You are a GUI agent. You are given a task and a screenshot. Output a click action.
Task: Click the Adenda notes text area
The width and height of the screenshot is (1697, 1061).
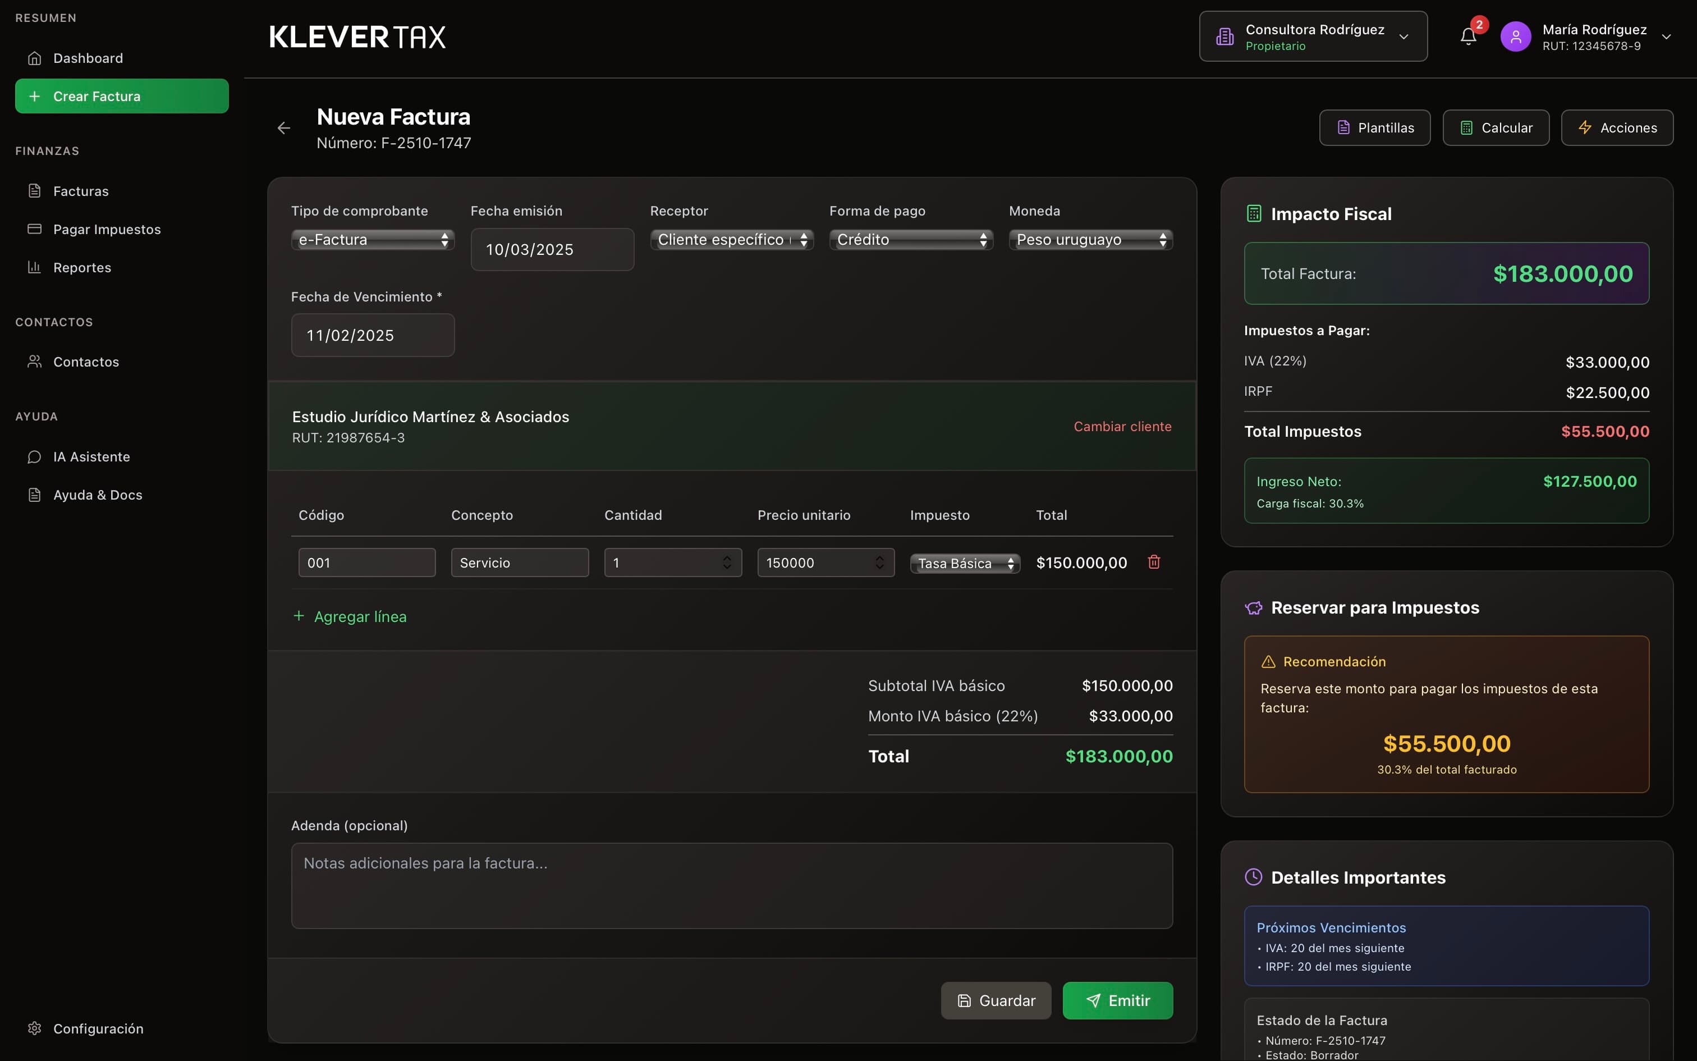(x=731, y=886)
